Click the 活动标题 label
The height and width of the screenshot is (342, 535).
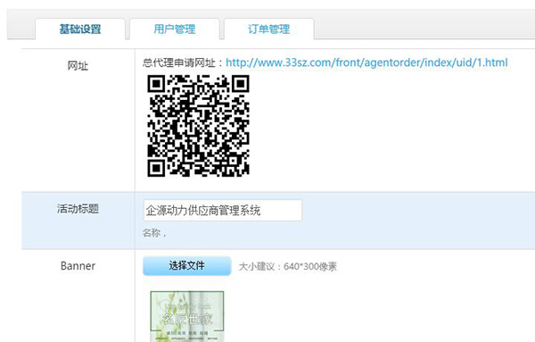tap(78, 208)
